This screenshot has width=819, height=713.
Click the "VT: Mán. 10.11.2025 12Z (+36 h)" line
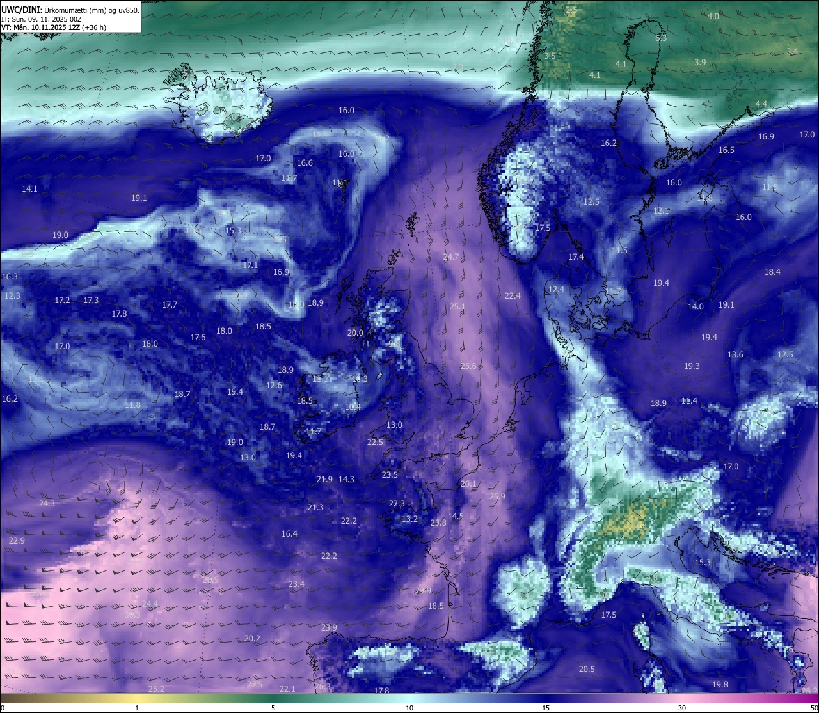(54, 27)
